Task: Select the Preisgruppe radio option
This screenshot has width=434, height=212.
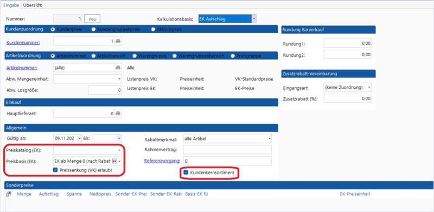Action: [x=233, y=56]
